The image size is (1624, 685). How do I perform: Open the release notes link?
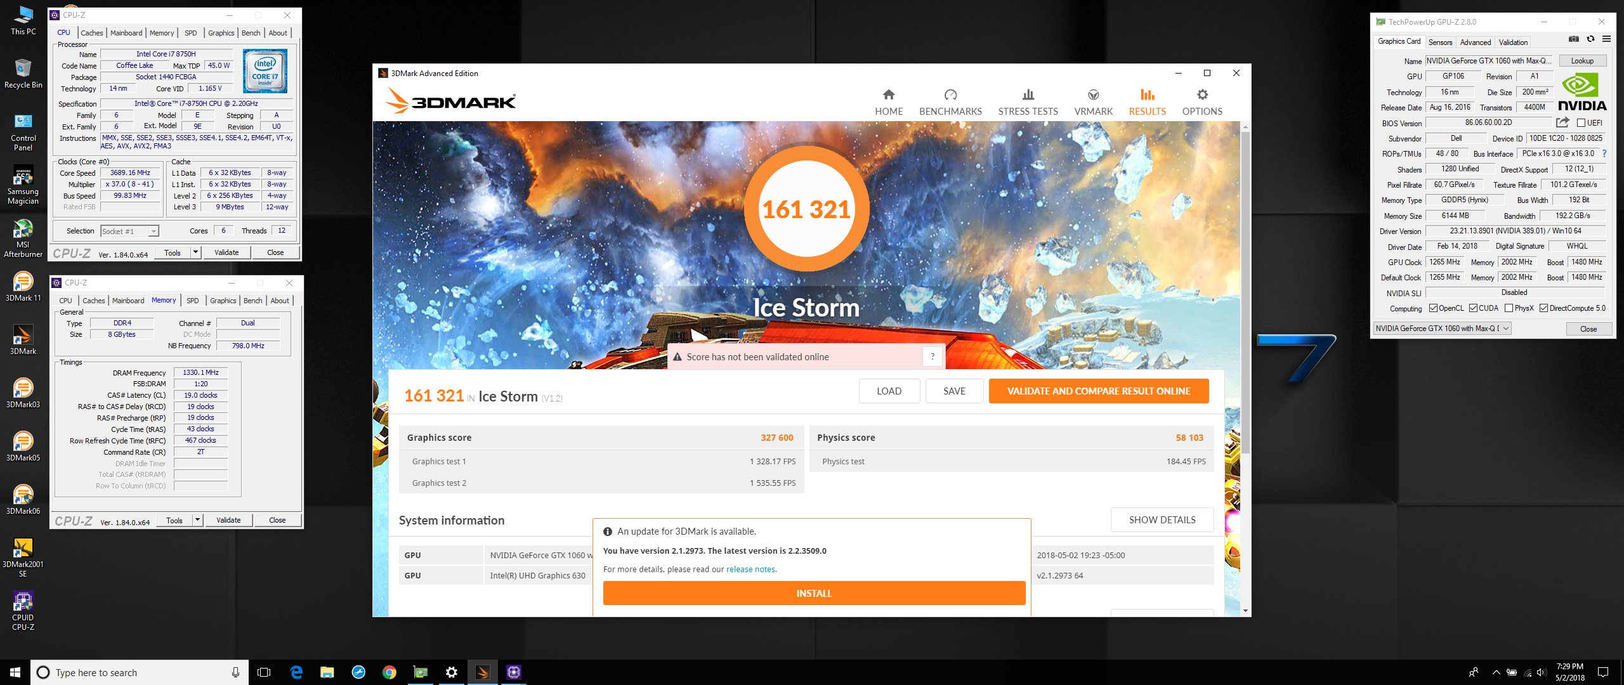tap(750, 569)
